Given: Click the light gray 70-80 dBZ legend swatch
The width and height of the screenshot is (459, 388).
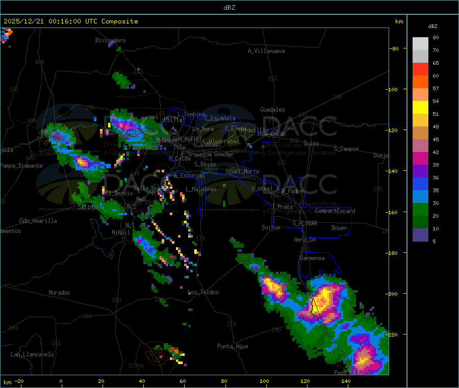Looking at the screenshot, I should pos(420,44).
